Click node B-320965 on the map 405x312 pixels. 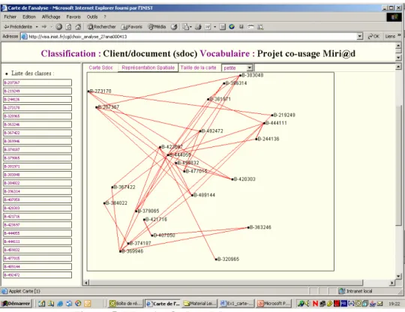click(x=216, y=259)
